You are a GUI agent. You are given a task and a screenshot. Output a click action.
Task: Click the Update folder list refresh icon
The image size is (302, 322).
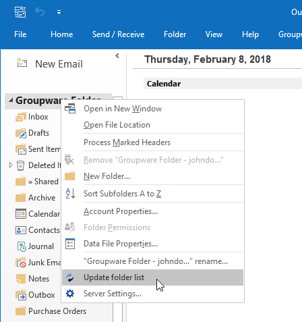click(x=70, y=277)
